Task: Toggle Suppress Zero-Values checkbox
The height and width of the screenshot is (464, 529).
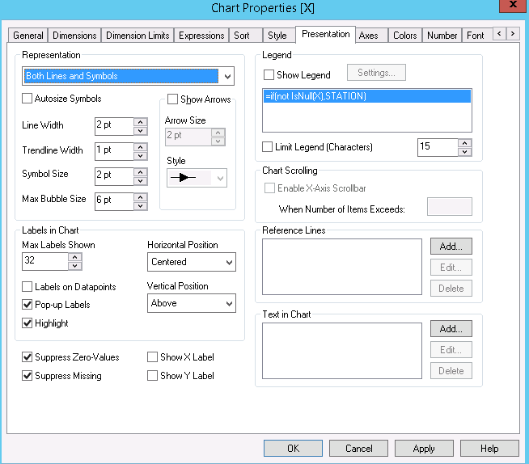Action: click(x=28, y=357)
